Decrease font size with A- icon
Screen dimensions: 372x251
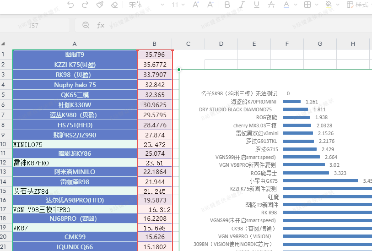pos(210,5)
